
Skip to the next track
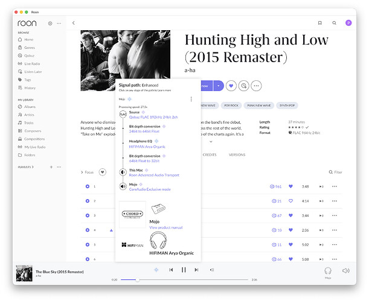coord(196,270)
